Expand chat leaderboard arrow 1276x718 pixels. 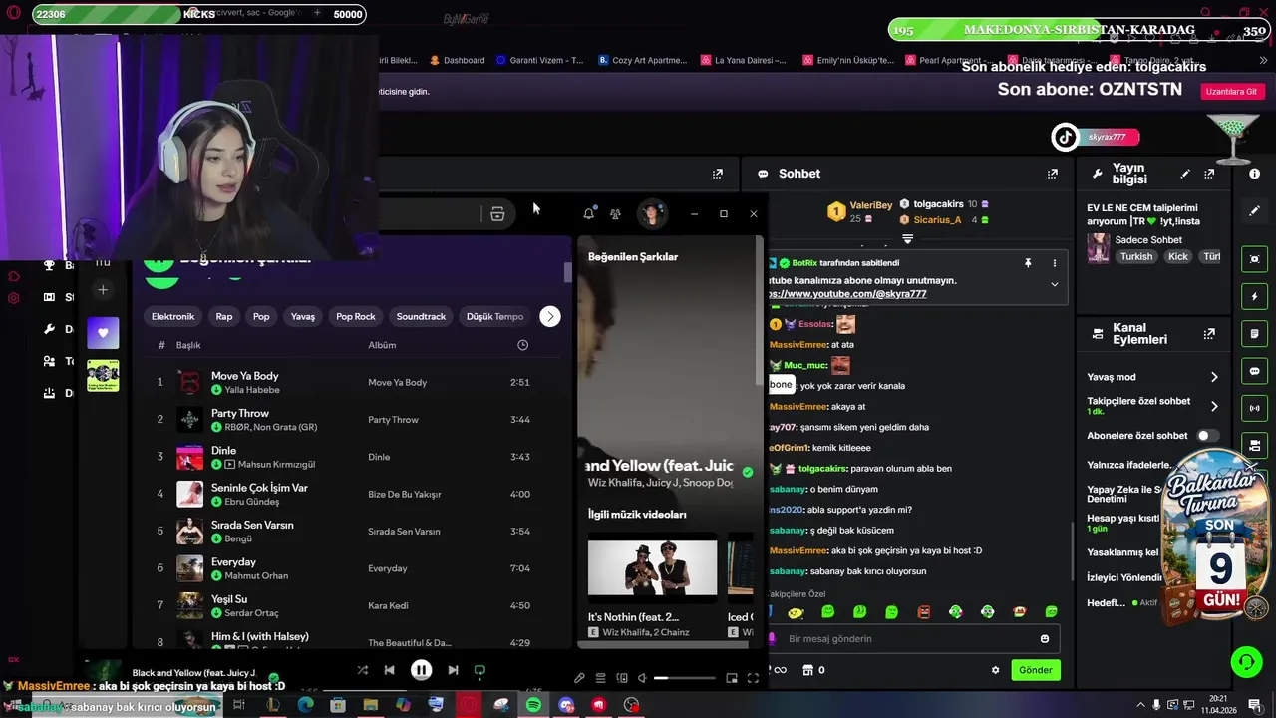point(907,239)
